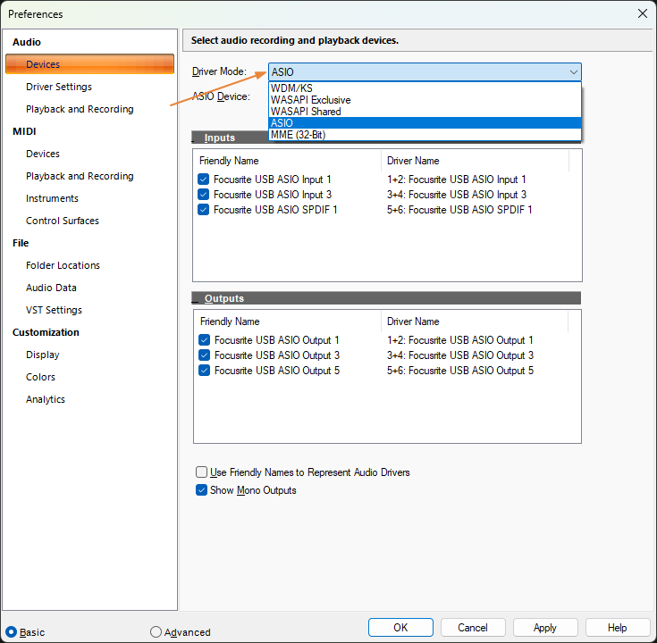Open VST Settings page

click(54, 310)
